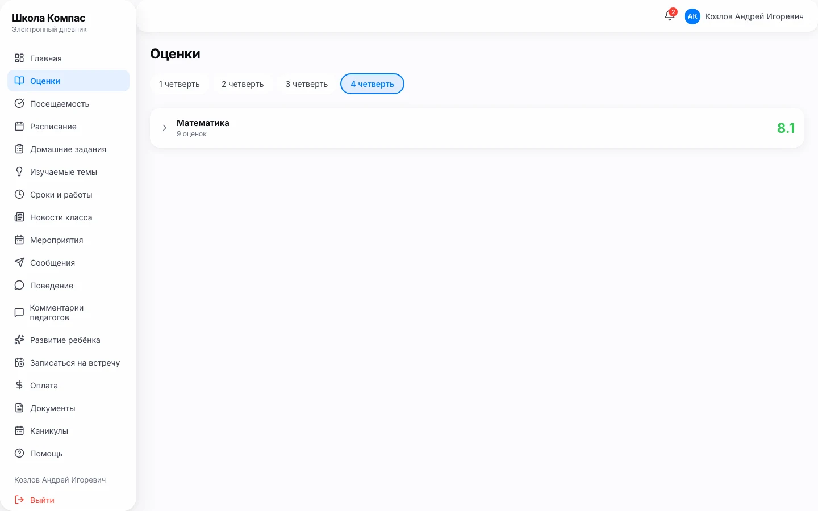Switch to the 2 четверть tab
Image resolution: width=818 pixels, height=511 pixels.
pyautogui.click(x=243, y=84)
